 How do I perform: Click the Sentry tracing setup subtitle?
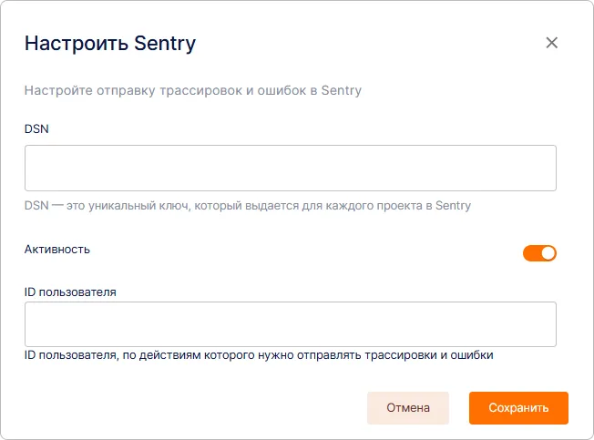[192, 91]
